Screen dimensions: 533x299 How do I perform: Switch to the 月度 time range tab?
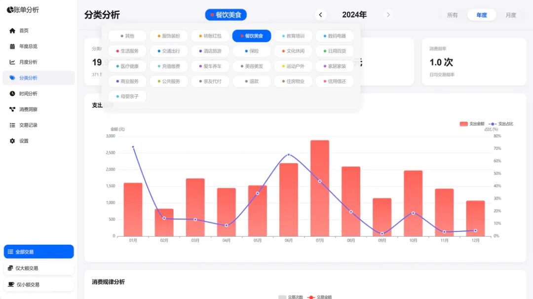click(511, 15)
